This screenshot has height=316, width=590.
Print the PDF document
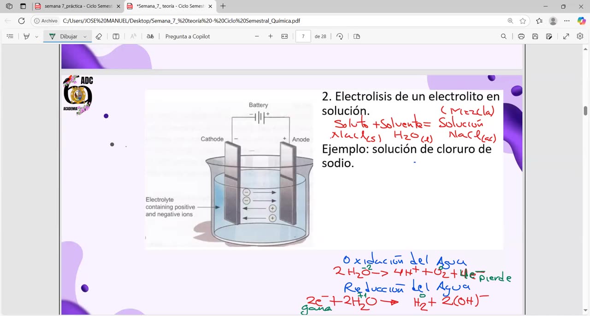[521, 36]
